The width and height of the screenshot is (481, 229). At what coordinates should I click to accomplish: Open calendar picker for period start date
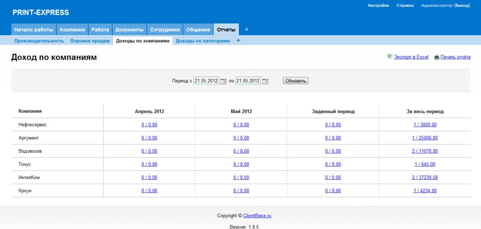(223, 81)
